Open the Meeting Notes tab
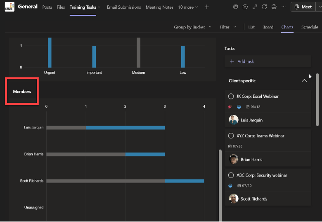The image size is (322, 222). pyautogui.click(x=159, y=7)
